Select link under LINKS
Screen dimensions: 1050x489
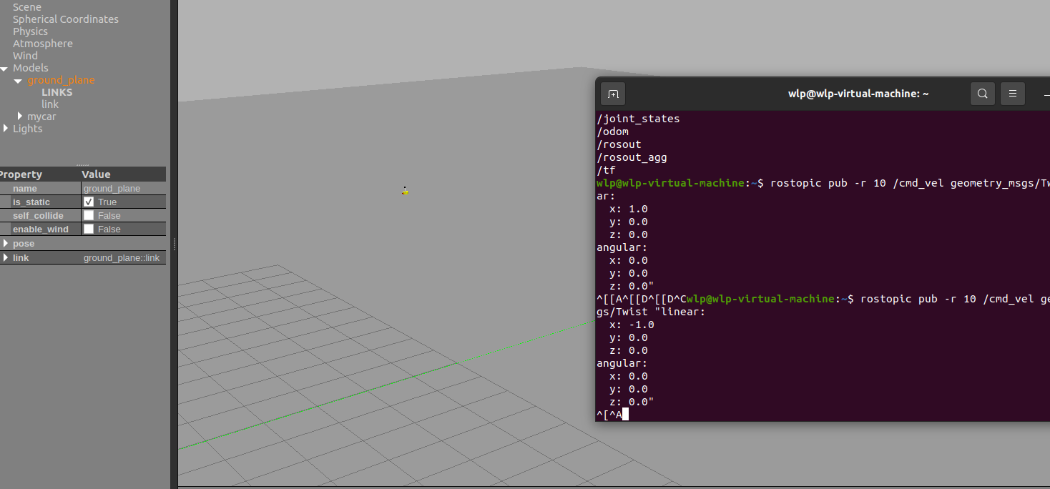(x=50, y=104)
